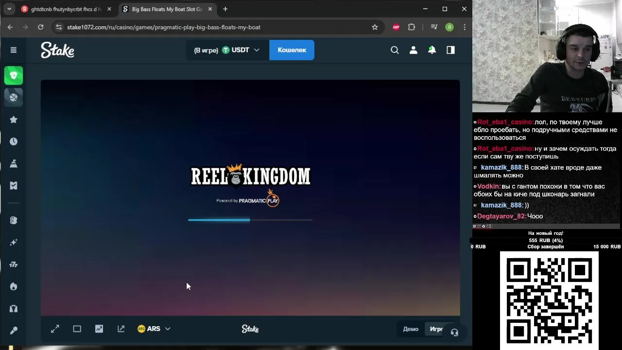Open live support headset bubble
The width and height of the screenshot is (622, 350).
(454, 333)
